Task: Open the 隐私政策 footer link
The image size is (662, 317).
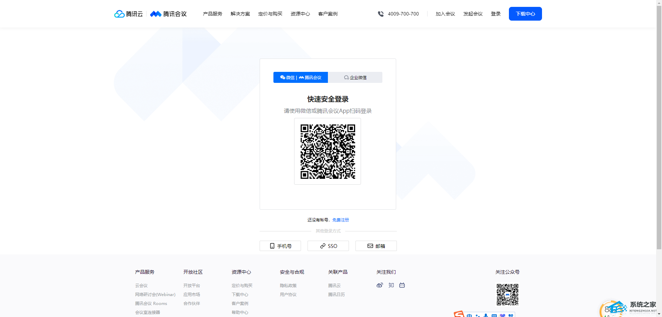Action: (x=288, y=286)
